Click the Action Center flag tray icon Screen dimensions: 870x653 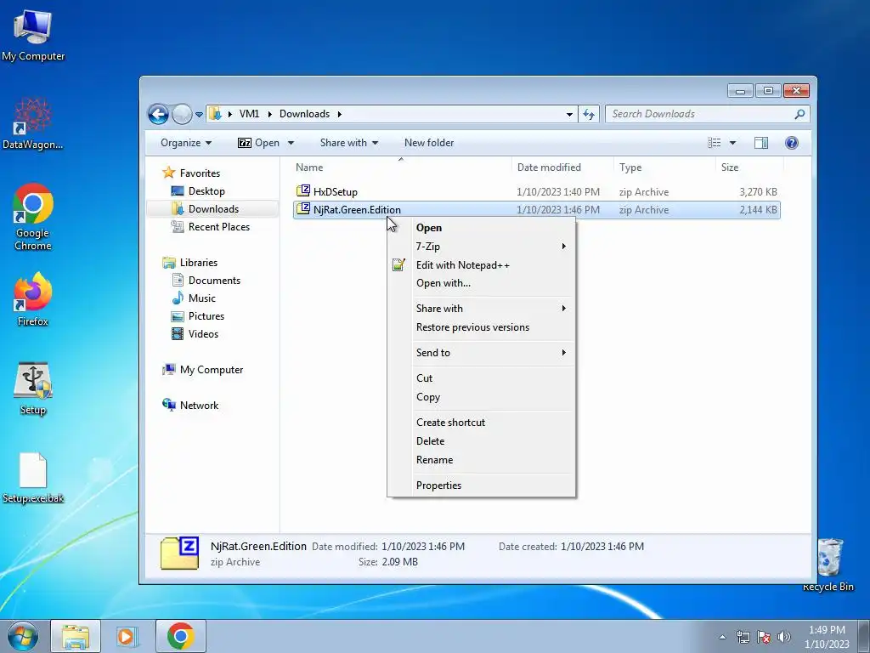764,637
